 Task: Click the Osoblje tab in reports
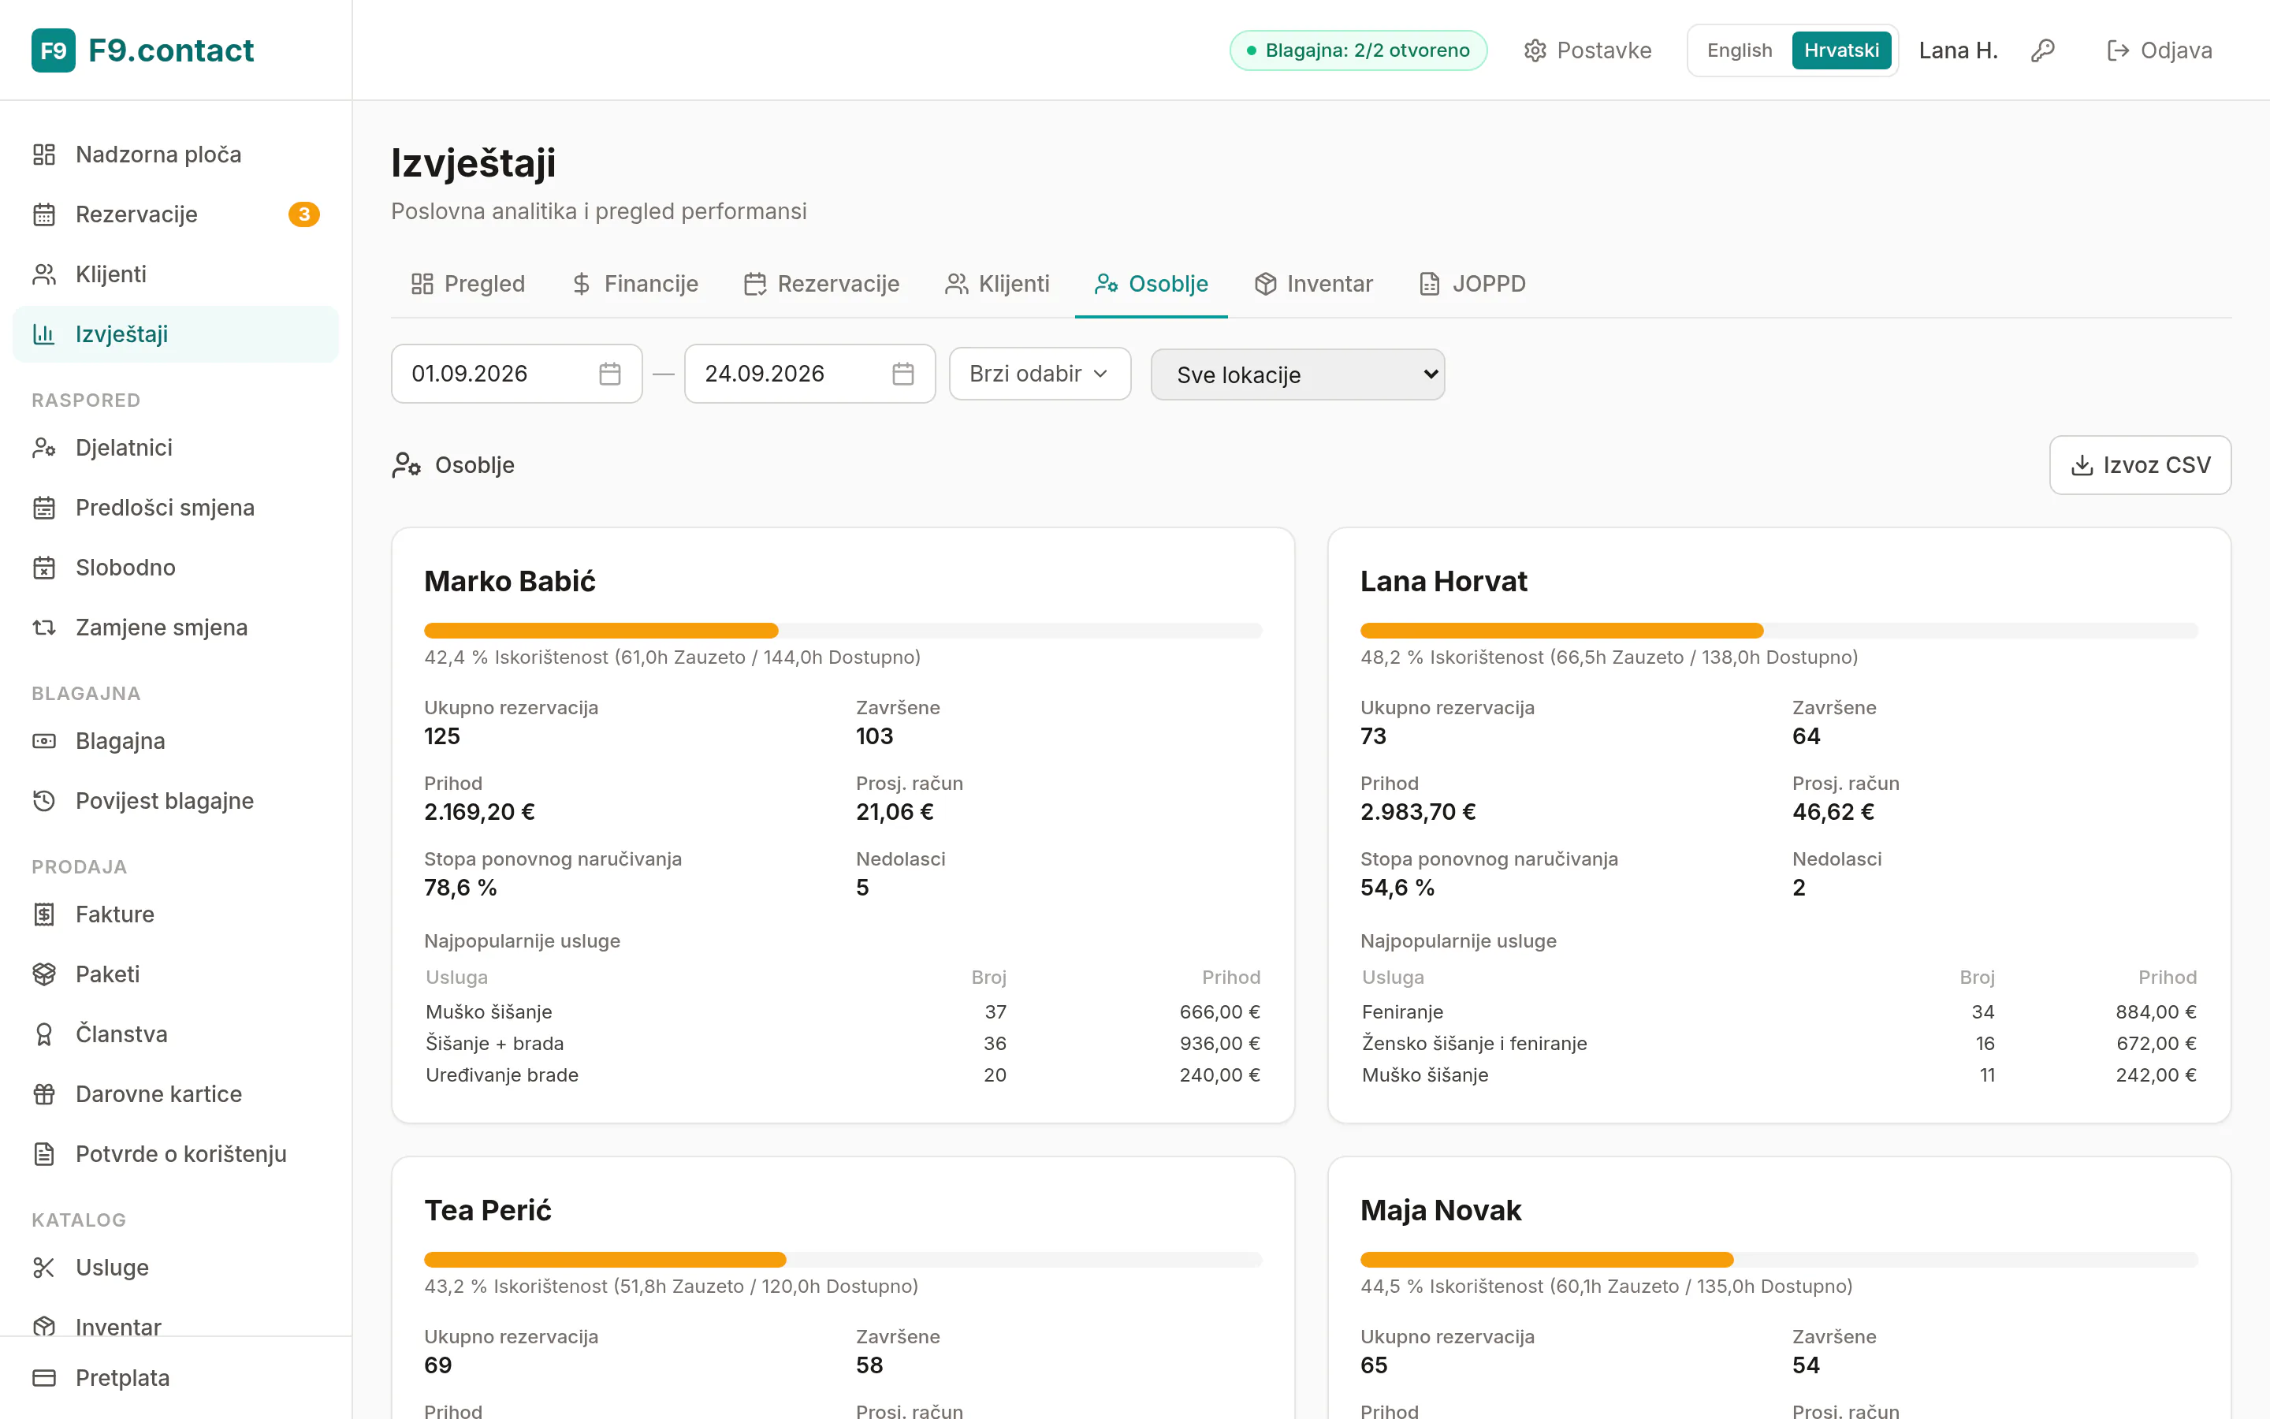pyautogui.click(x=1151, y=284)
